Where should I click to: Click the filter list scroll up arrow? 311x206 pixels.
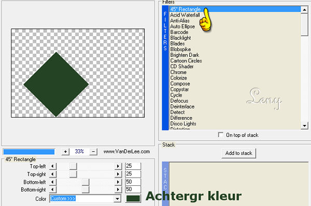304,10
